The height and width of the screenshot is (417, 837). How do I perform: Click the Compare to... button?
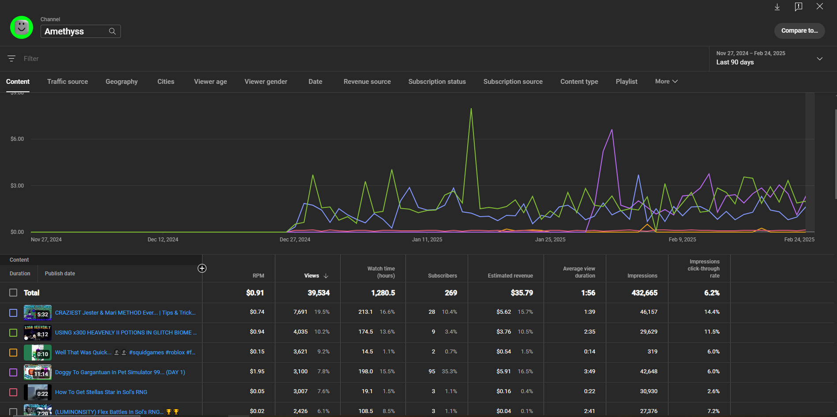[x=799, y=31]
